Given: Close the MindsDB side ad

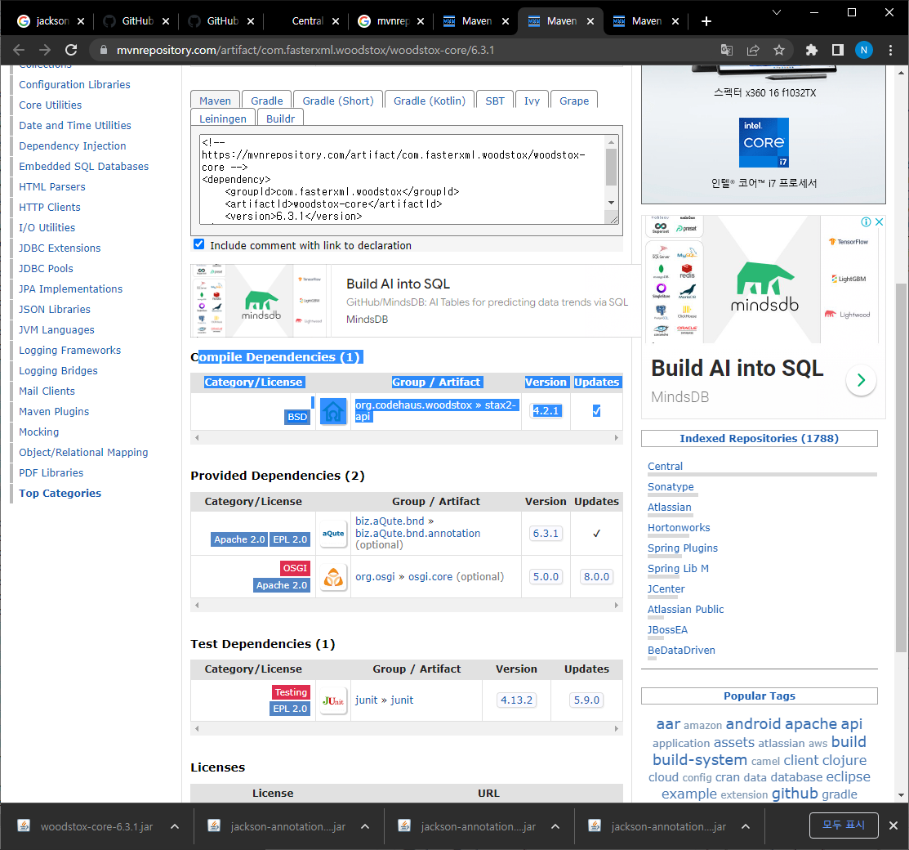Looking at the screenshot, I should [x=879, y=221].
